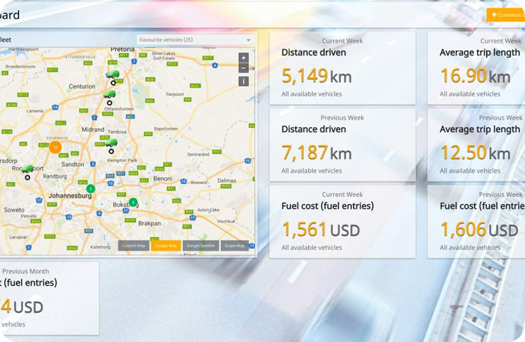Open the Previous Week Distance driven widget
Image resolution: width=525 pixels, height=342 pixels.
coord(342,145)
